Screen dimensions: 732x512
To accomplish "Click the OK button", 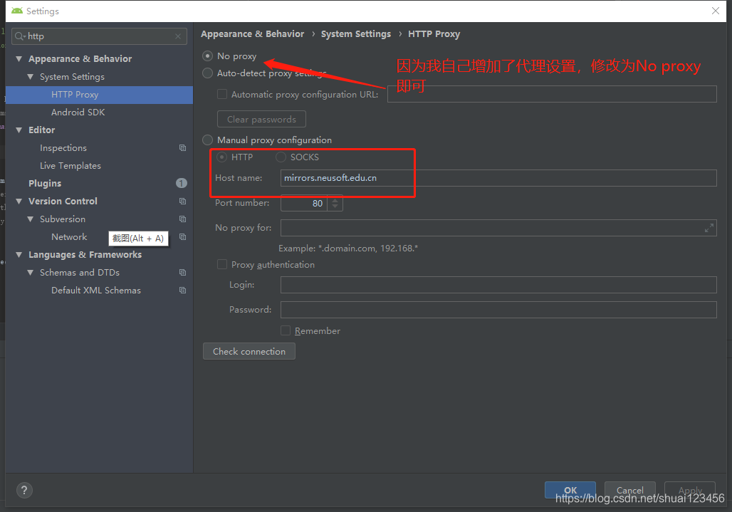I will 570,490.
